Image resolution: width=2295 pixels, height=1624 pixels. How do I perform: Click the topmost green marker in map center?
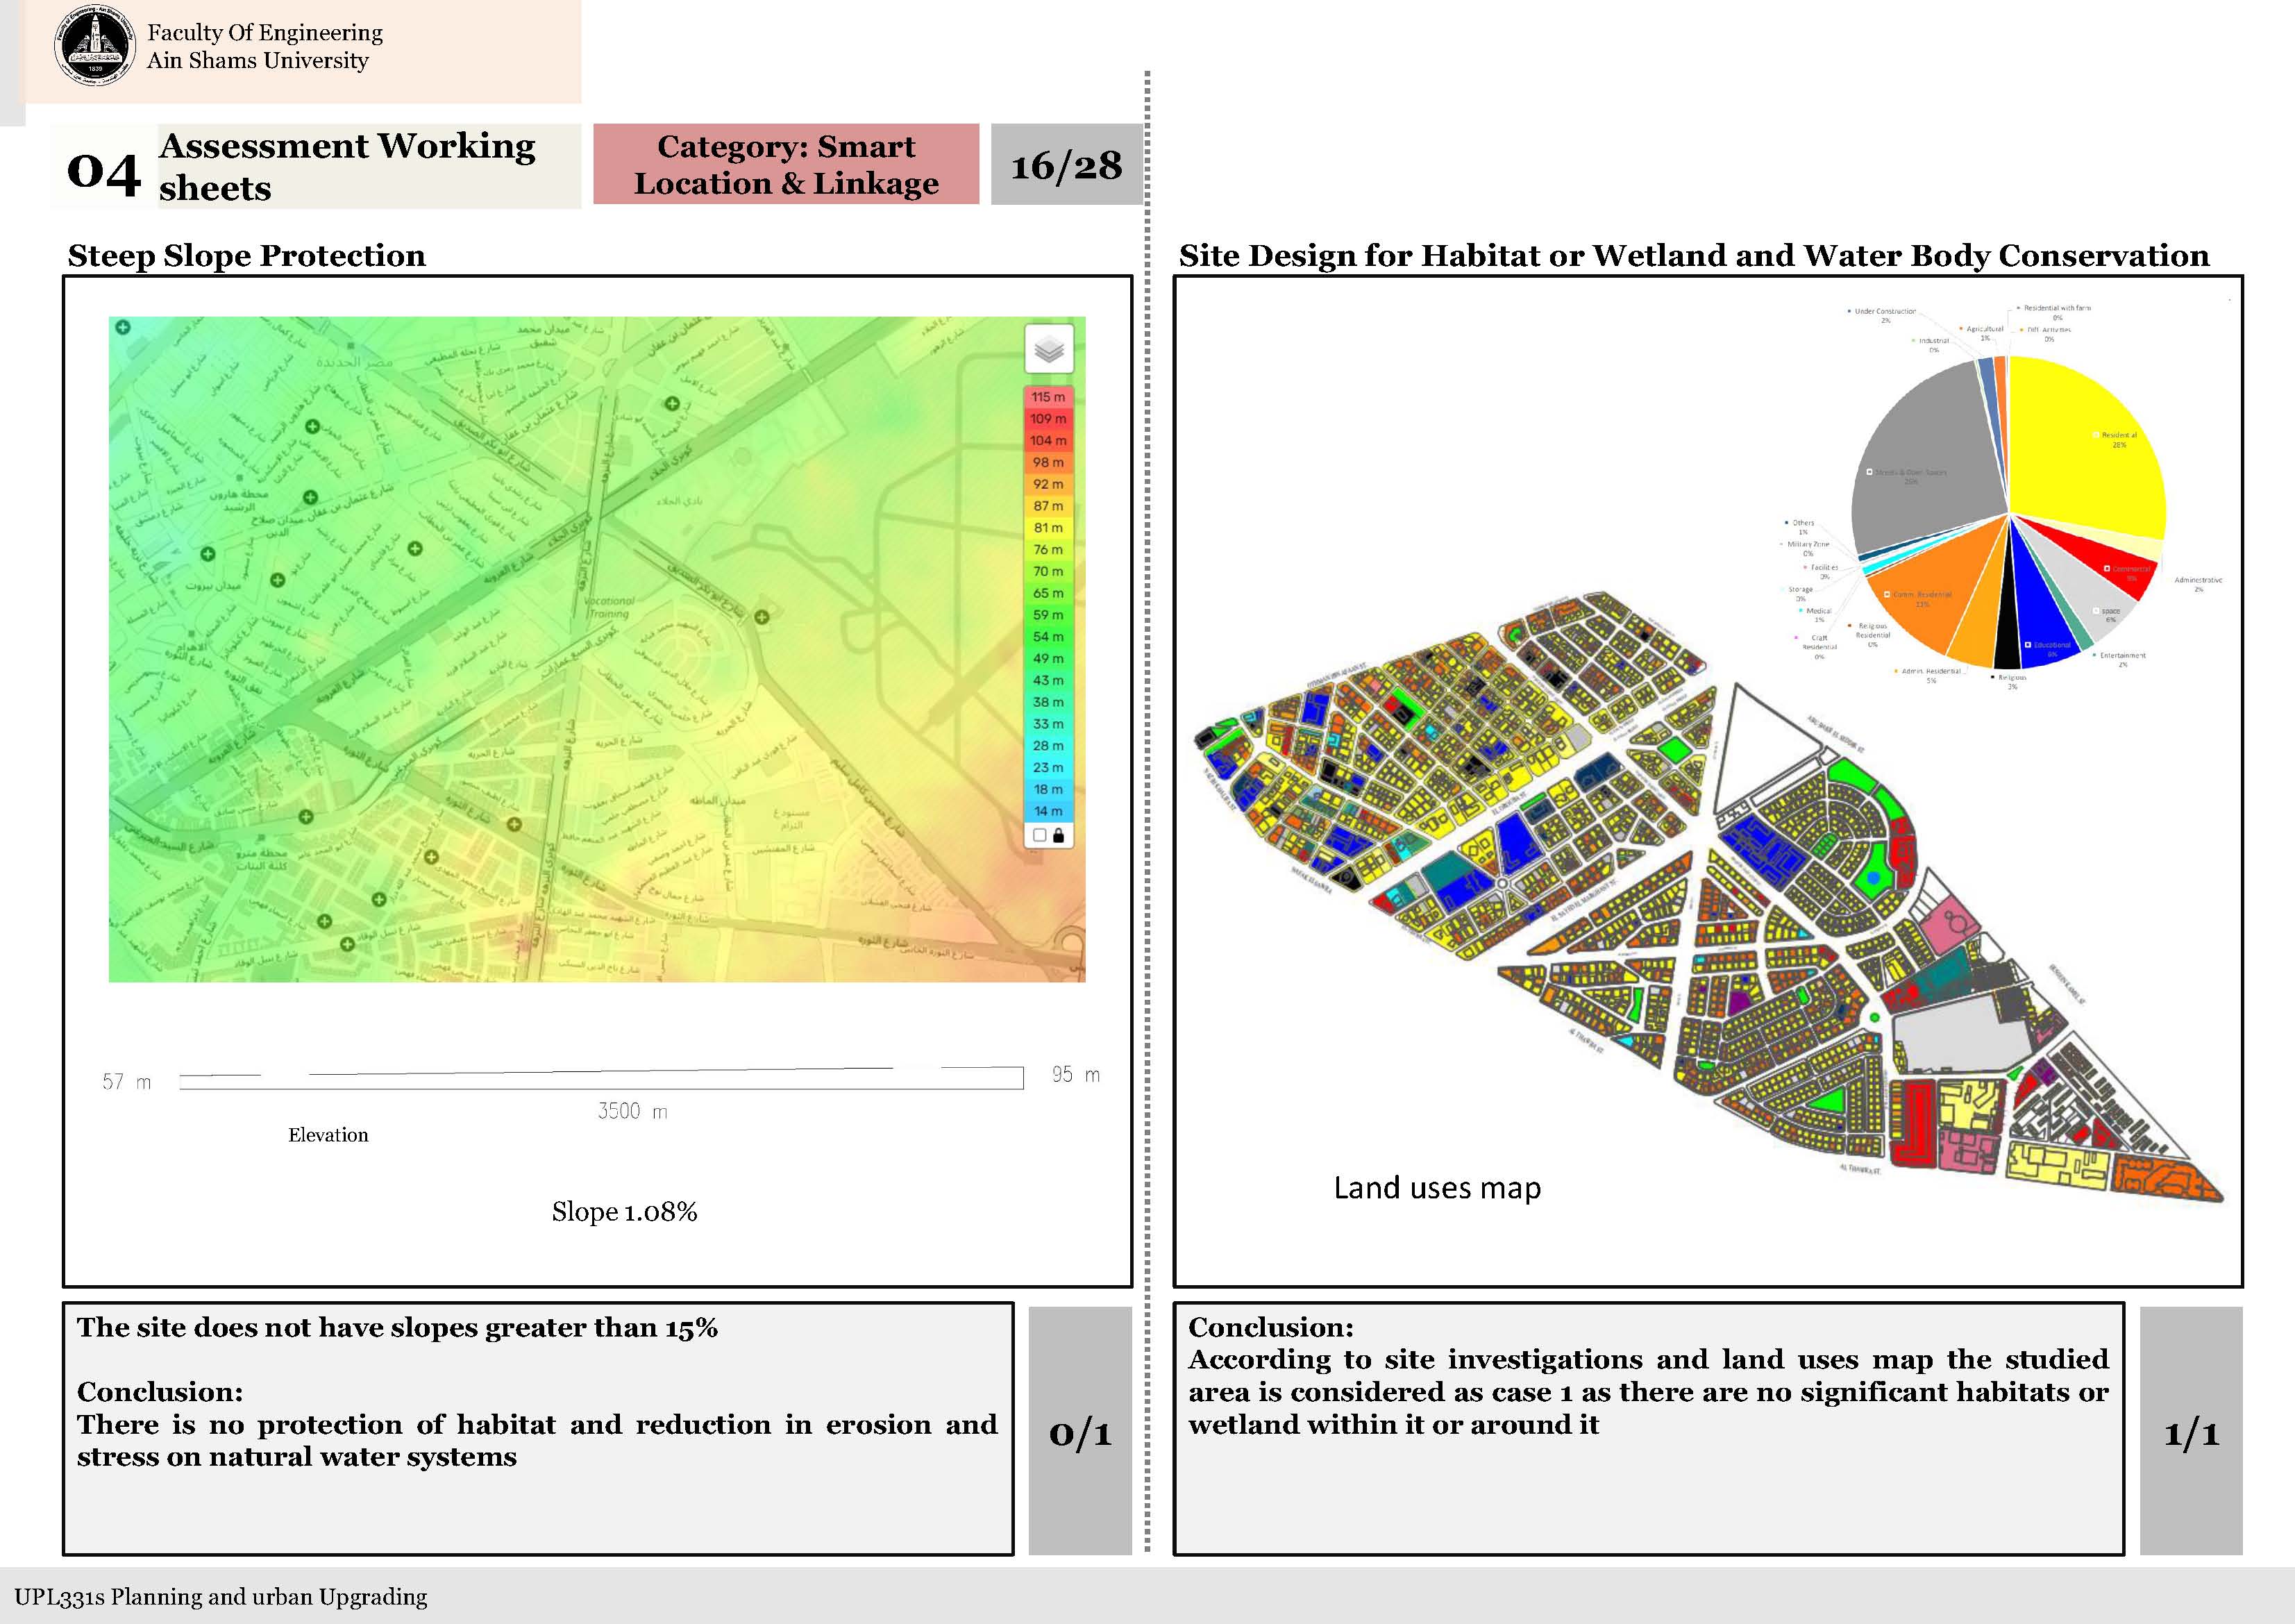coord(673,404)
